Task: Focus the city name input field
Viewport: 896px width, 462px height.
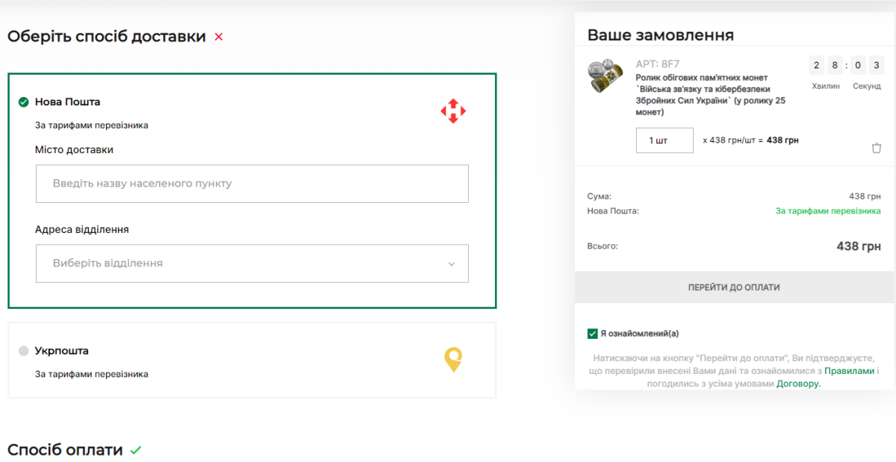Action: [x=252, y=184]
